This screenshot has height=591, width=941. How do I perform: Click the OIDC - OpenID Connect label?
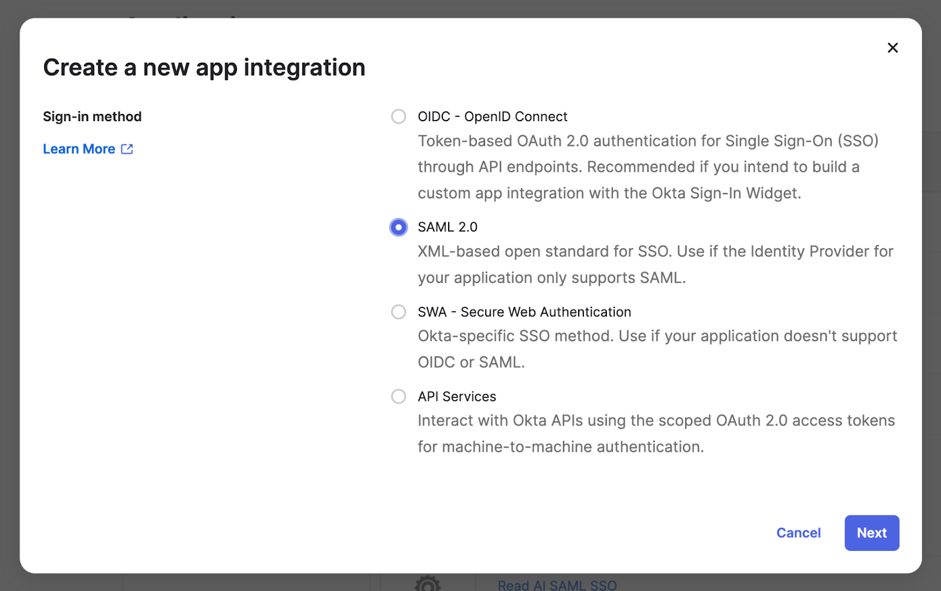(x=492, y=116)
